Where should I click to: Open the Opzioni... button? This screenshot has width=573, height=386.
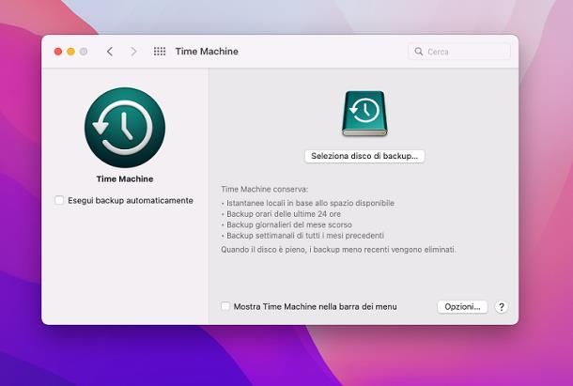(462, 307)
